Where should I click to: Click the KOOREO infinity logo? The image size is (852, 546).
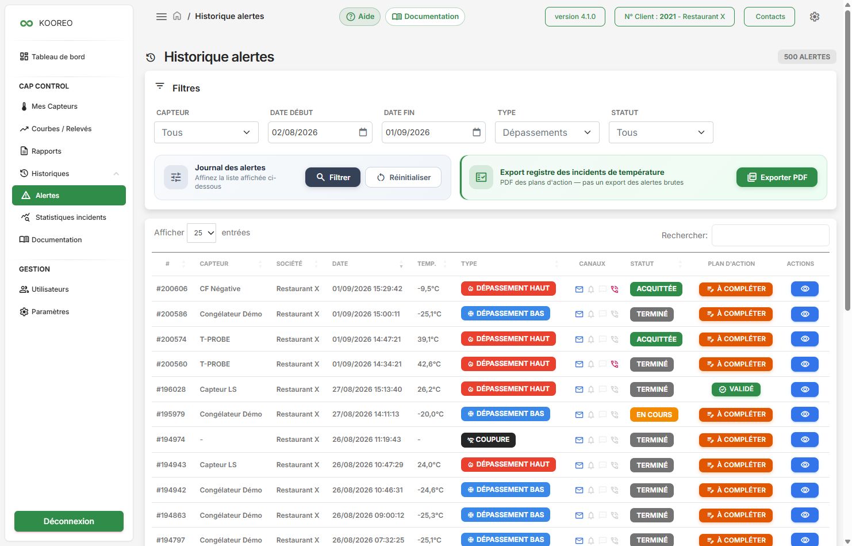(x=26, y=24)
